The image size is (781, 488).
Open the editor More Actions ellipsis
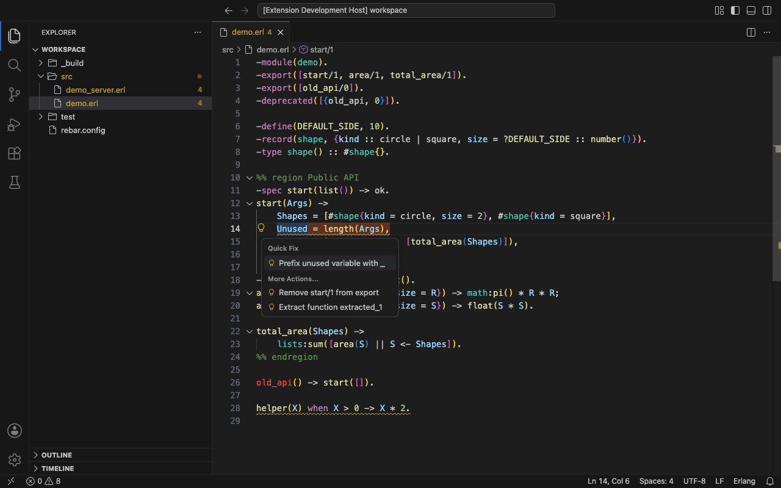pos(768,32)
